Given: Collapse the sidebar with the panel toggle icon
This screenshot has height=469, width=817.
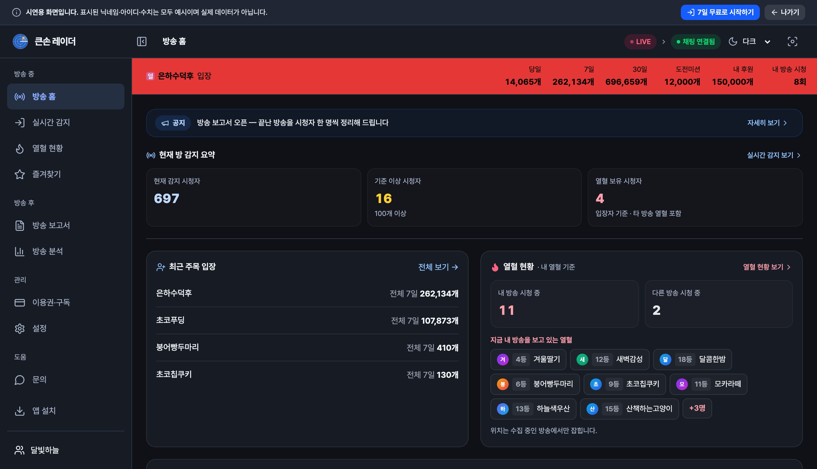Looking at the screenshot, I should point(142,41).
